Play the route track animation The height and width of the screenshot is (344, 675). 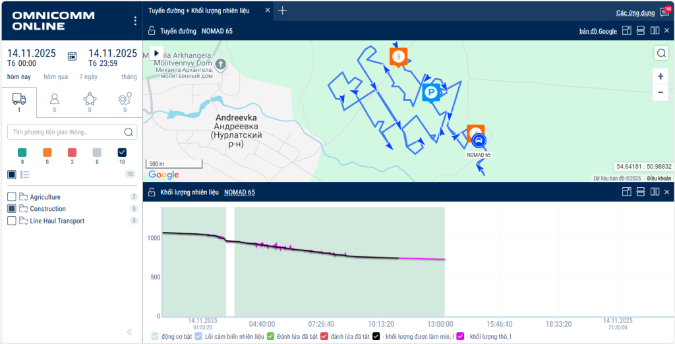156,53
